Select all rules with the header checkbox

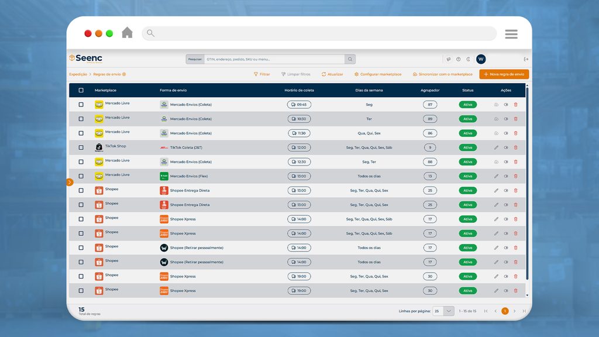click(81, 90)
